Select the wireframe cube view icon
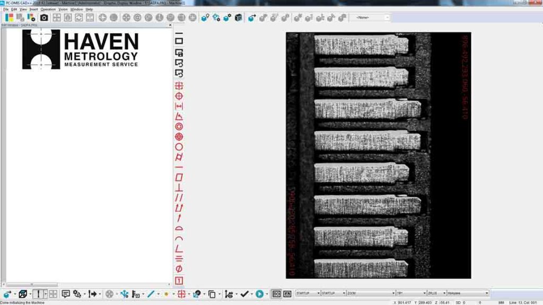The width and height of the screenshot is (543, 305). pyautogui.click(x=23, y=294)
